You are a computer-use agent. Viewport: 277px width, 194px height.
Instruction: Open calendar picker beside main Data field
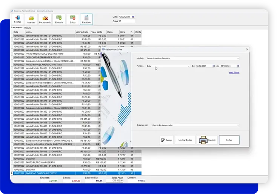pyautogui.click(x=133, y=17)
